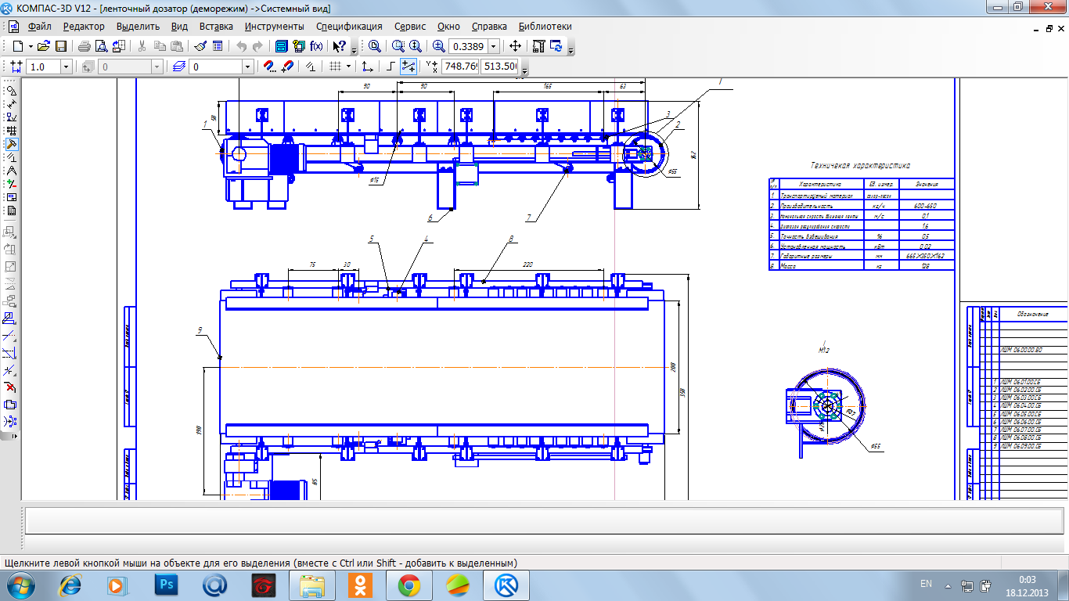Open variables f(x) icon
This screenshot has width=1069, height=601.
click(x=316, y=46)
